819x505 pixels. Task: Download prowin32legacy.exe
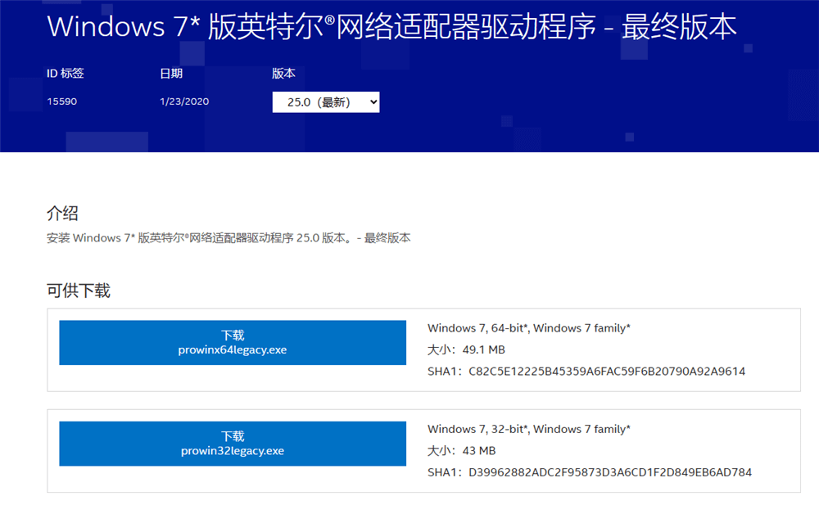click(x=232, y=444)
